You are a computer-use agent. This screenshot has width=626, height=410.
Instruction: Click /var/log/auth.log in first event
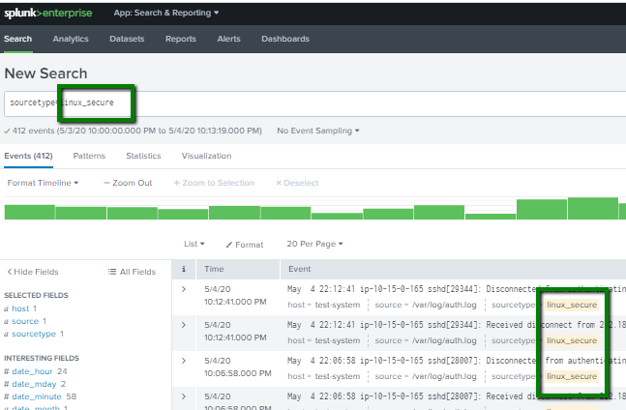(x=444, y=305)
